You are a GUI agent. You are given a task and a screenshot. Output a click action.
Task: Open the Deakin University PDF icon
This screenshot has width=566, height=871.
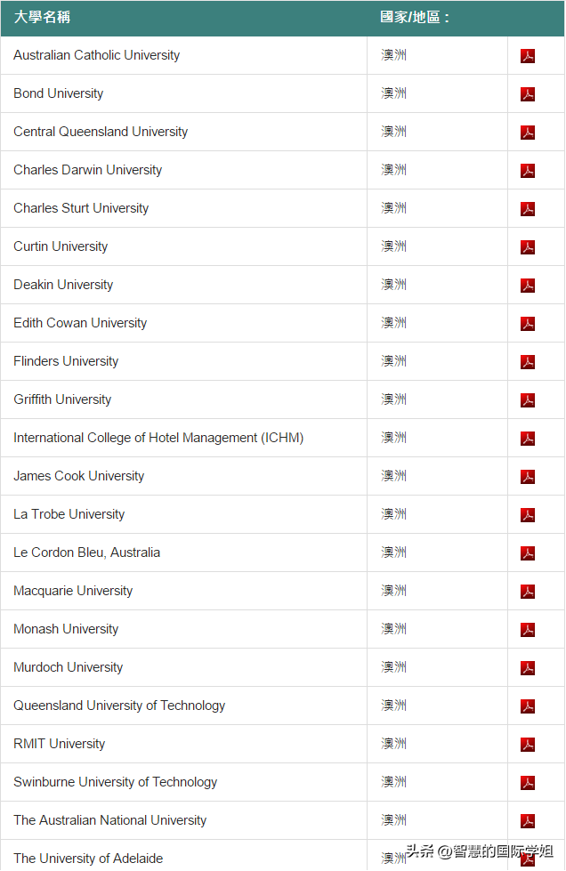528,286
